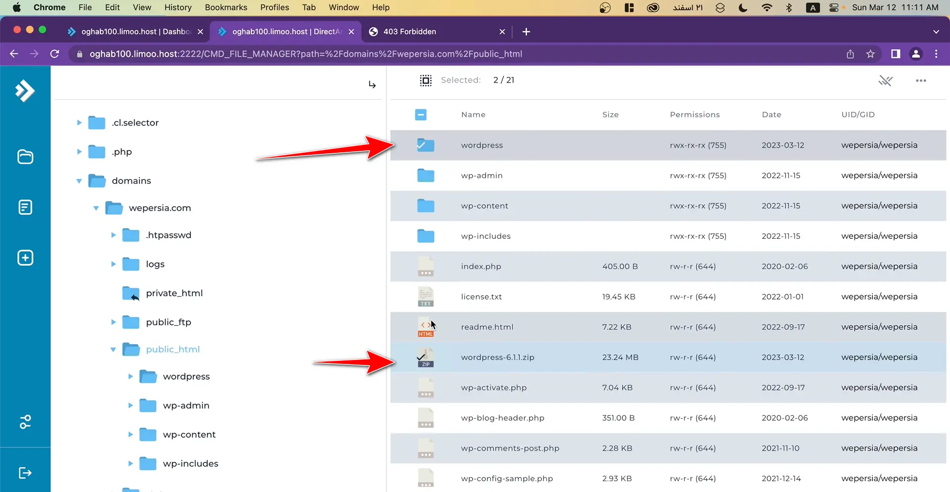950x492 pixels.
Task: Expand the wordpress subfolder in tree
Action: coord(130,376)
